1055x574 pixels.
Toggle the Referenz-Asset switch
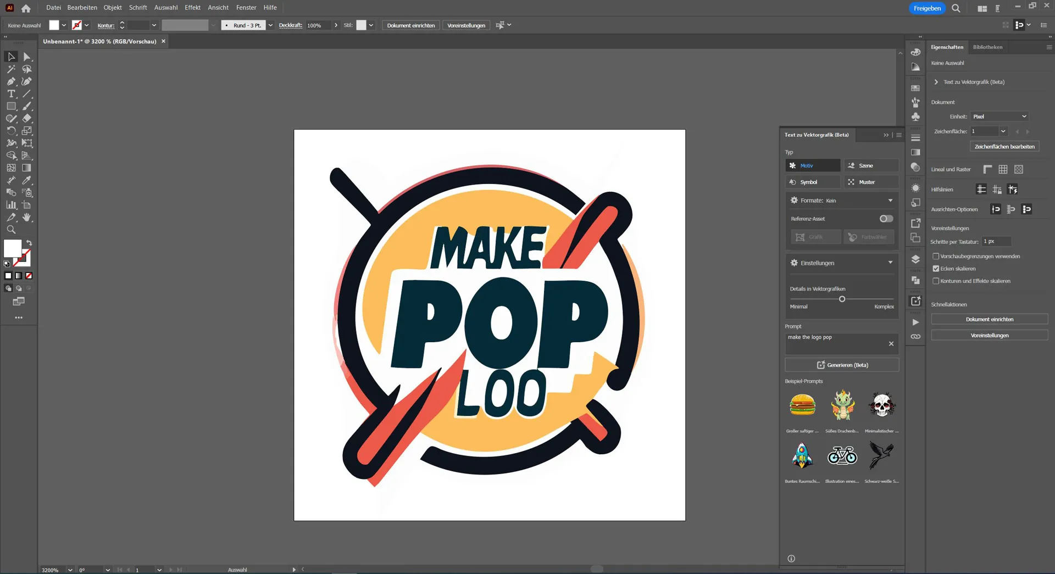(x=886, y=219)
